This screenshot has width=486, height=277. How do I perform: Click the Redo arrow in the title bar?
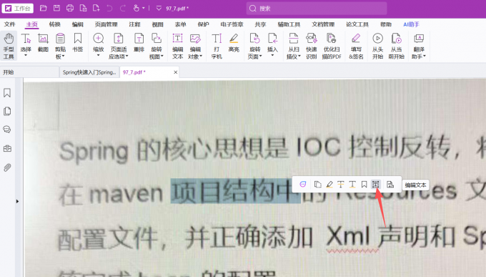123,9
